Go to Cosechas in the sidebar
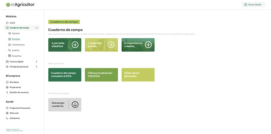The image size is (271, 134). [17, 56]
